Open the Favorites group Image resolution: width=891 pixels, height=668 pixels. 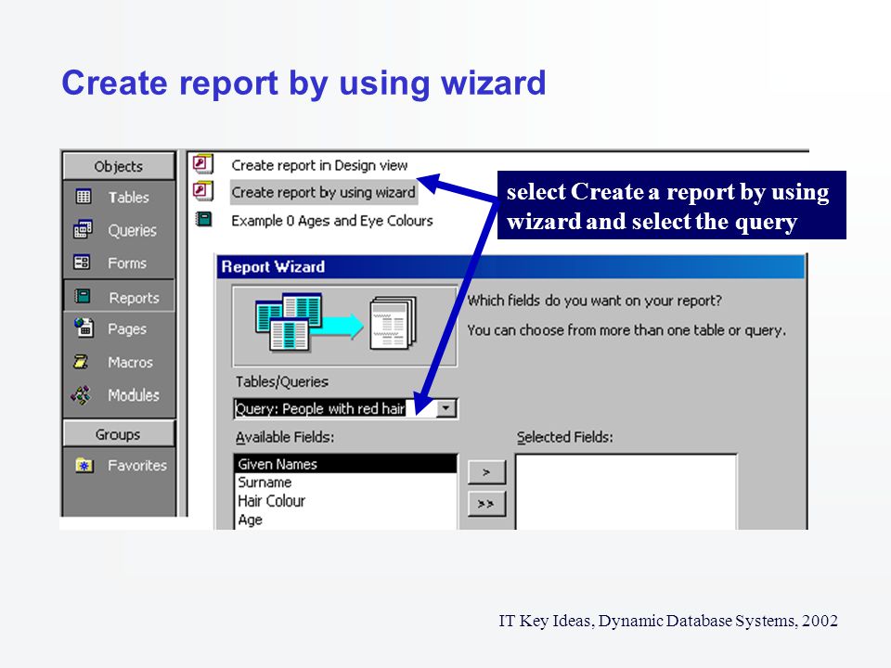(137, 465)
